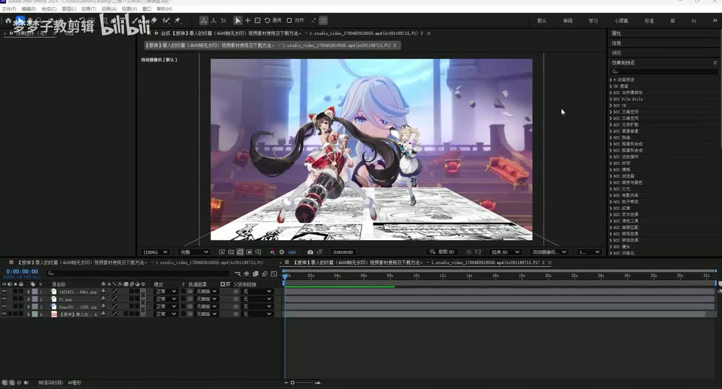The width and height of the screenshot is (722, 389).
Task: Select the anchor move cross tool
Action: click(x=248, y=20)
